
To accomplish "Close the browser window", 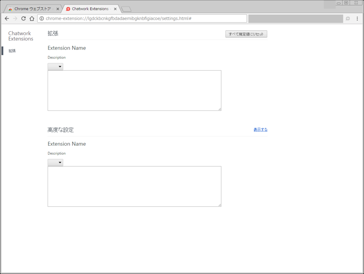I will (x=356, y=3).
